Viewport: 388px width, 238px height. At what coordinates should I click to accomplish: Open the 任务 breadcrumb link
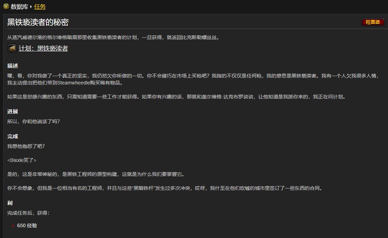point(40,7)
